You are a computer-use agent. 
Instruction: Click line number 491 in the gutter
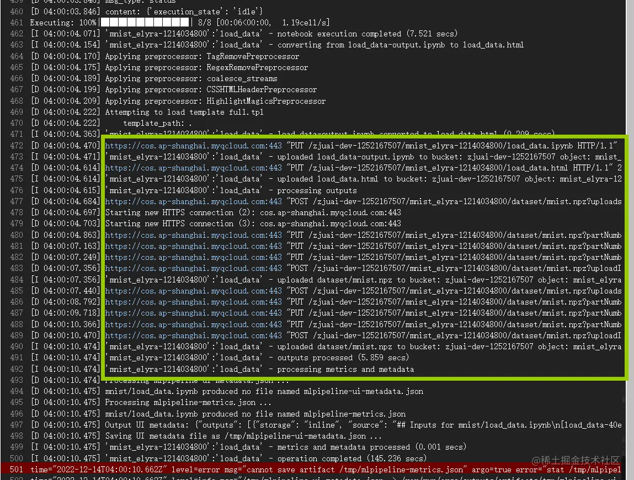click(x=17, y=358)
